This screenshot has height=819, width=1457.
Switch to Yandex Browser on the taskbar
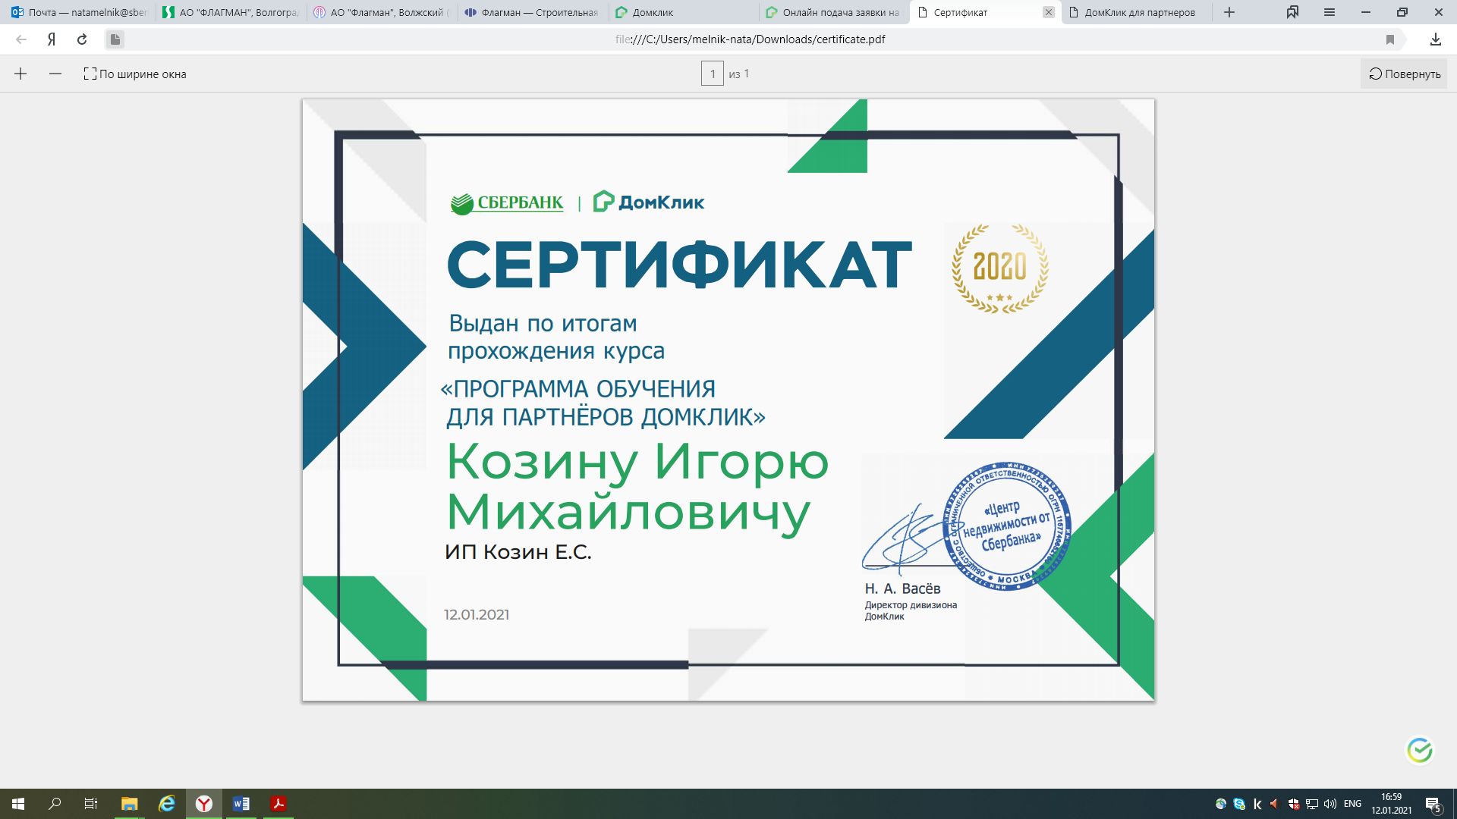(204, 804)
